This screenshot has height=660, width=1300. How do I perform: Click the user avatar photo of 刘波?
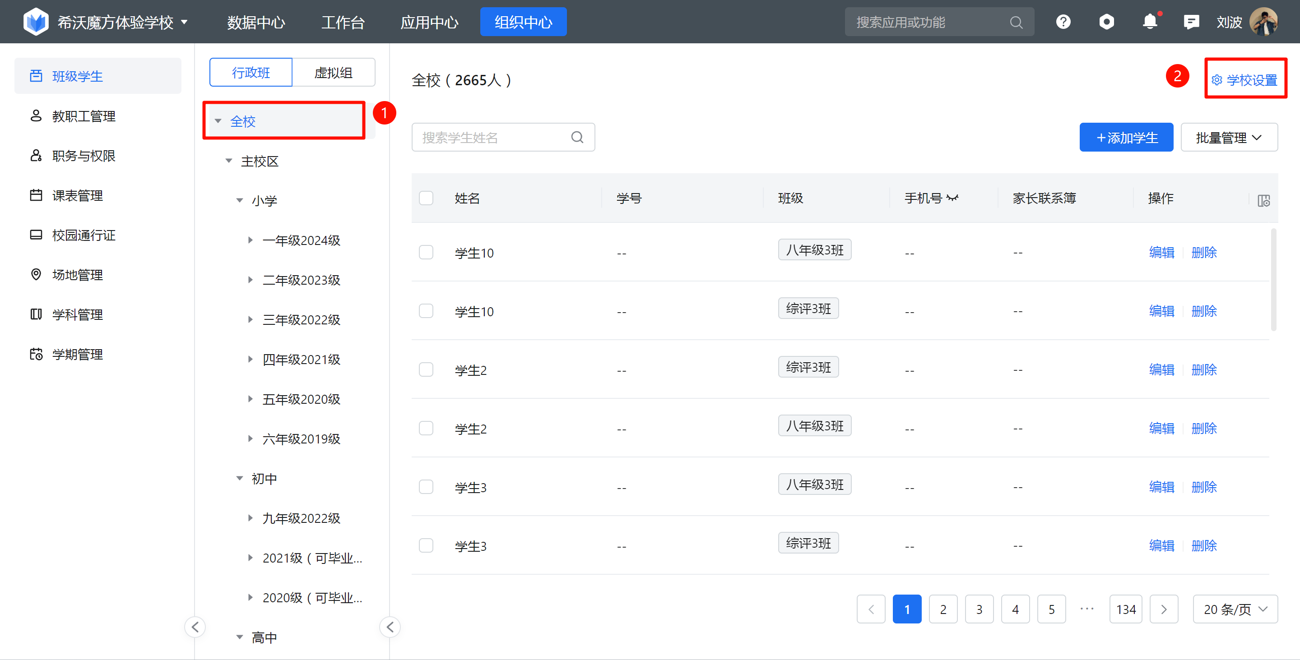click(1263, 22)
